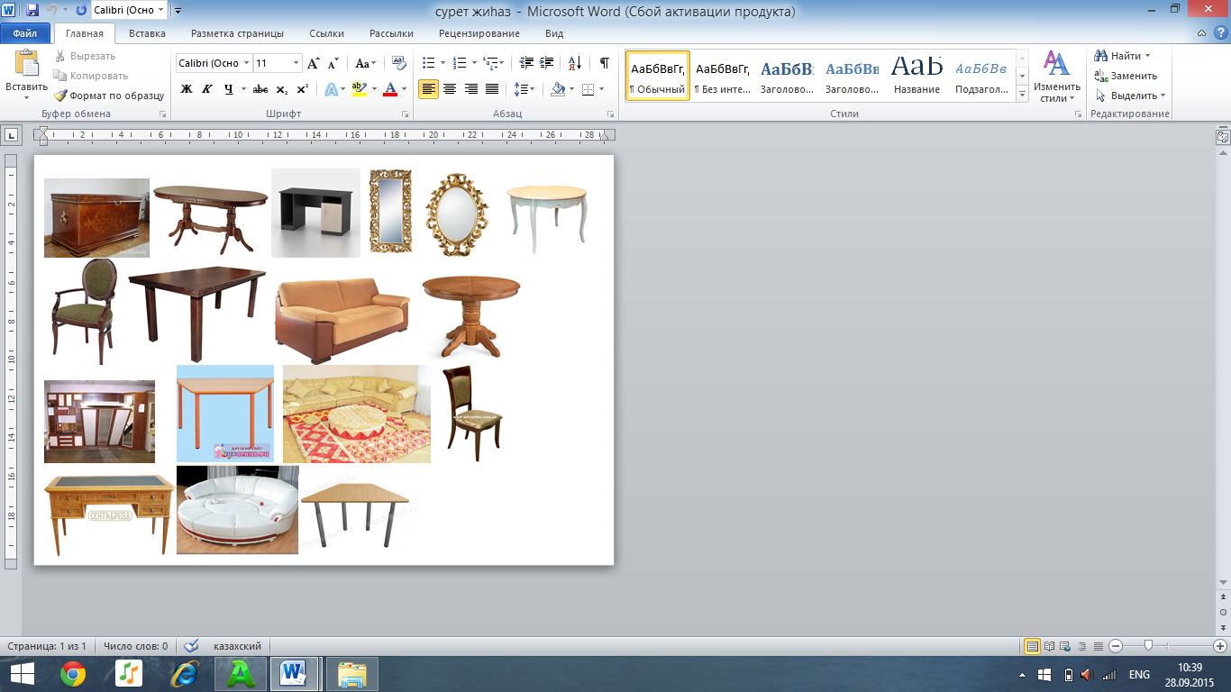Switch to the Рецензирование tab
Screen dimensions: 1231x692
pyautogui.click(x=479, y=33)
